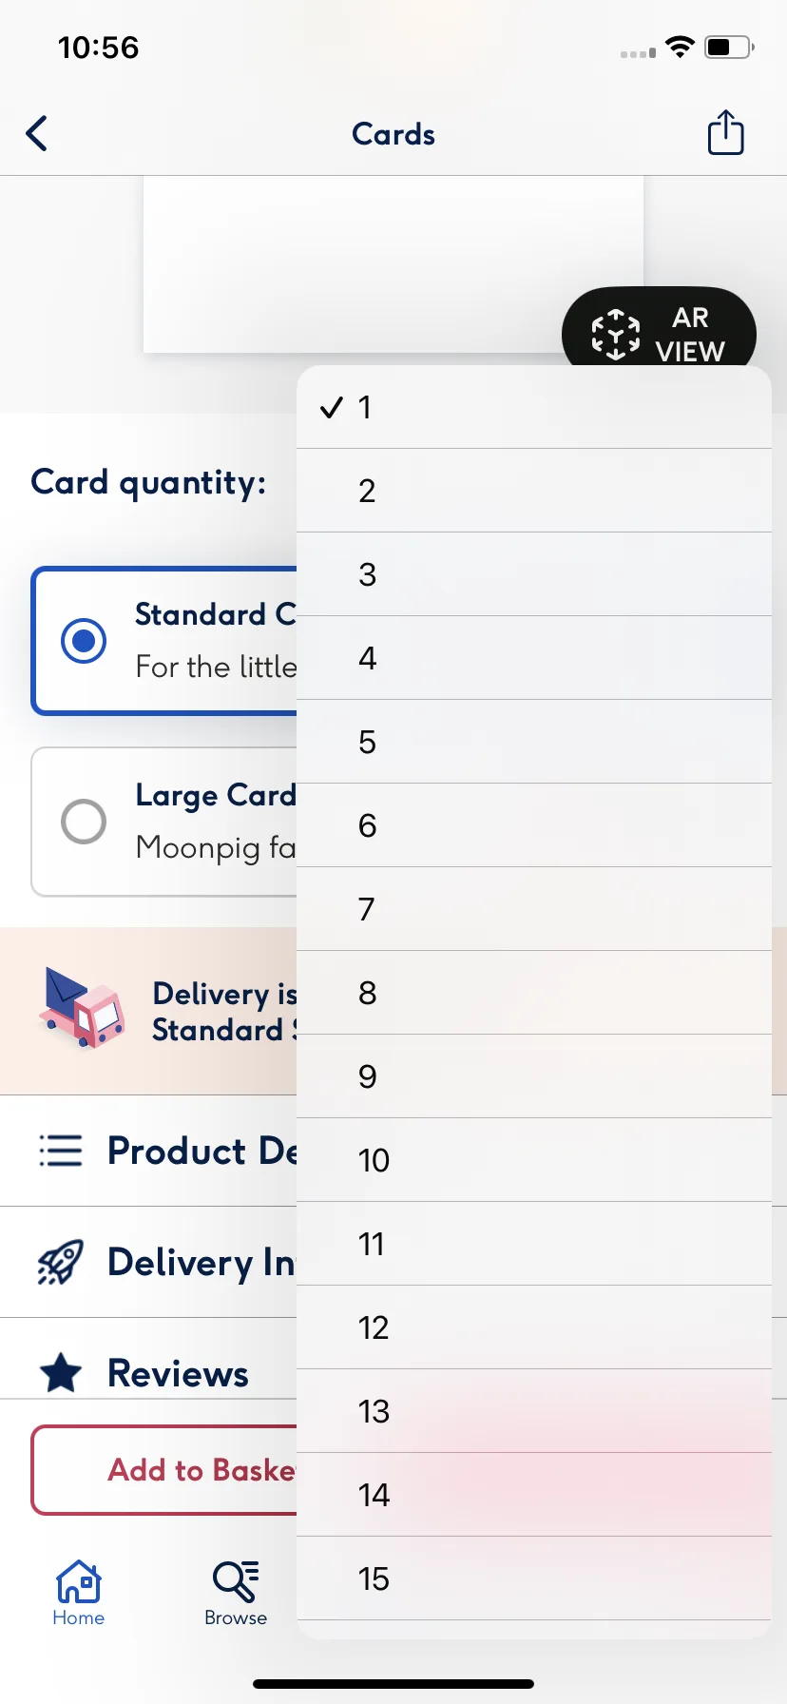This screenshot has height=1704, width=787.
Task: Pick quantity 5 in the list
Action: click(x=534, y=742)
